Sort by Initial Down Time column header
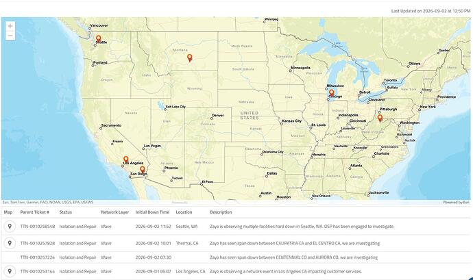Image resolution: width=473 pixels, height=280 pixels. (x=152, y=212)
